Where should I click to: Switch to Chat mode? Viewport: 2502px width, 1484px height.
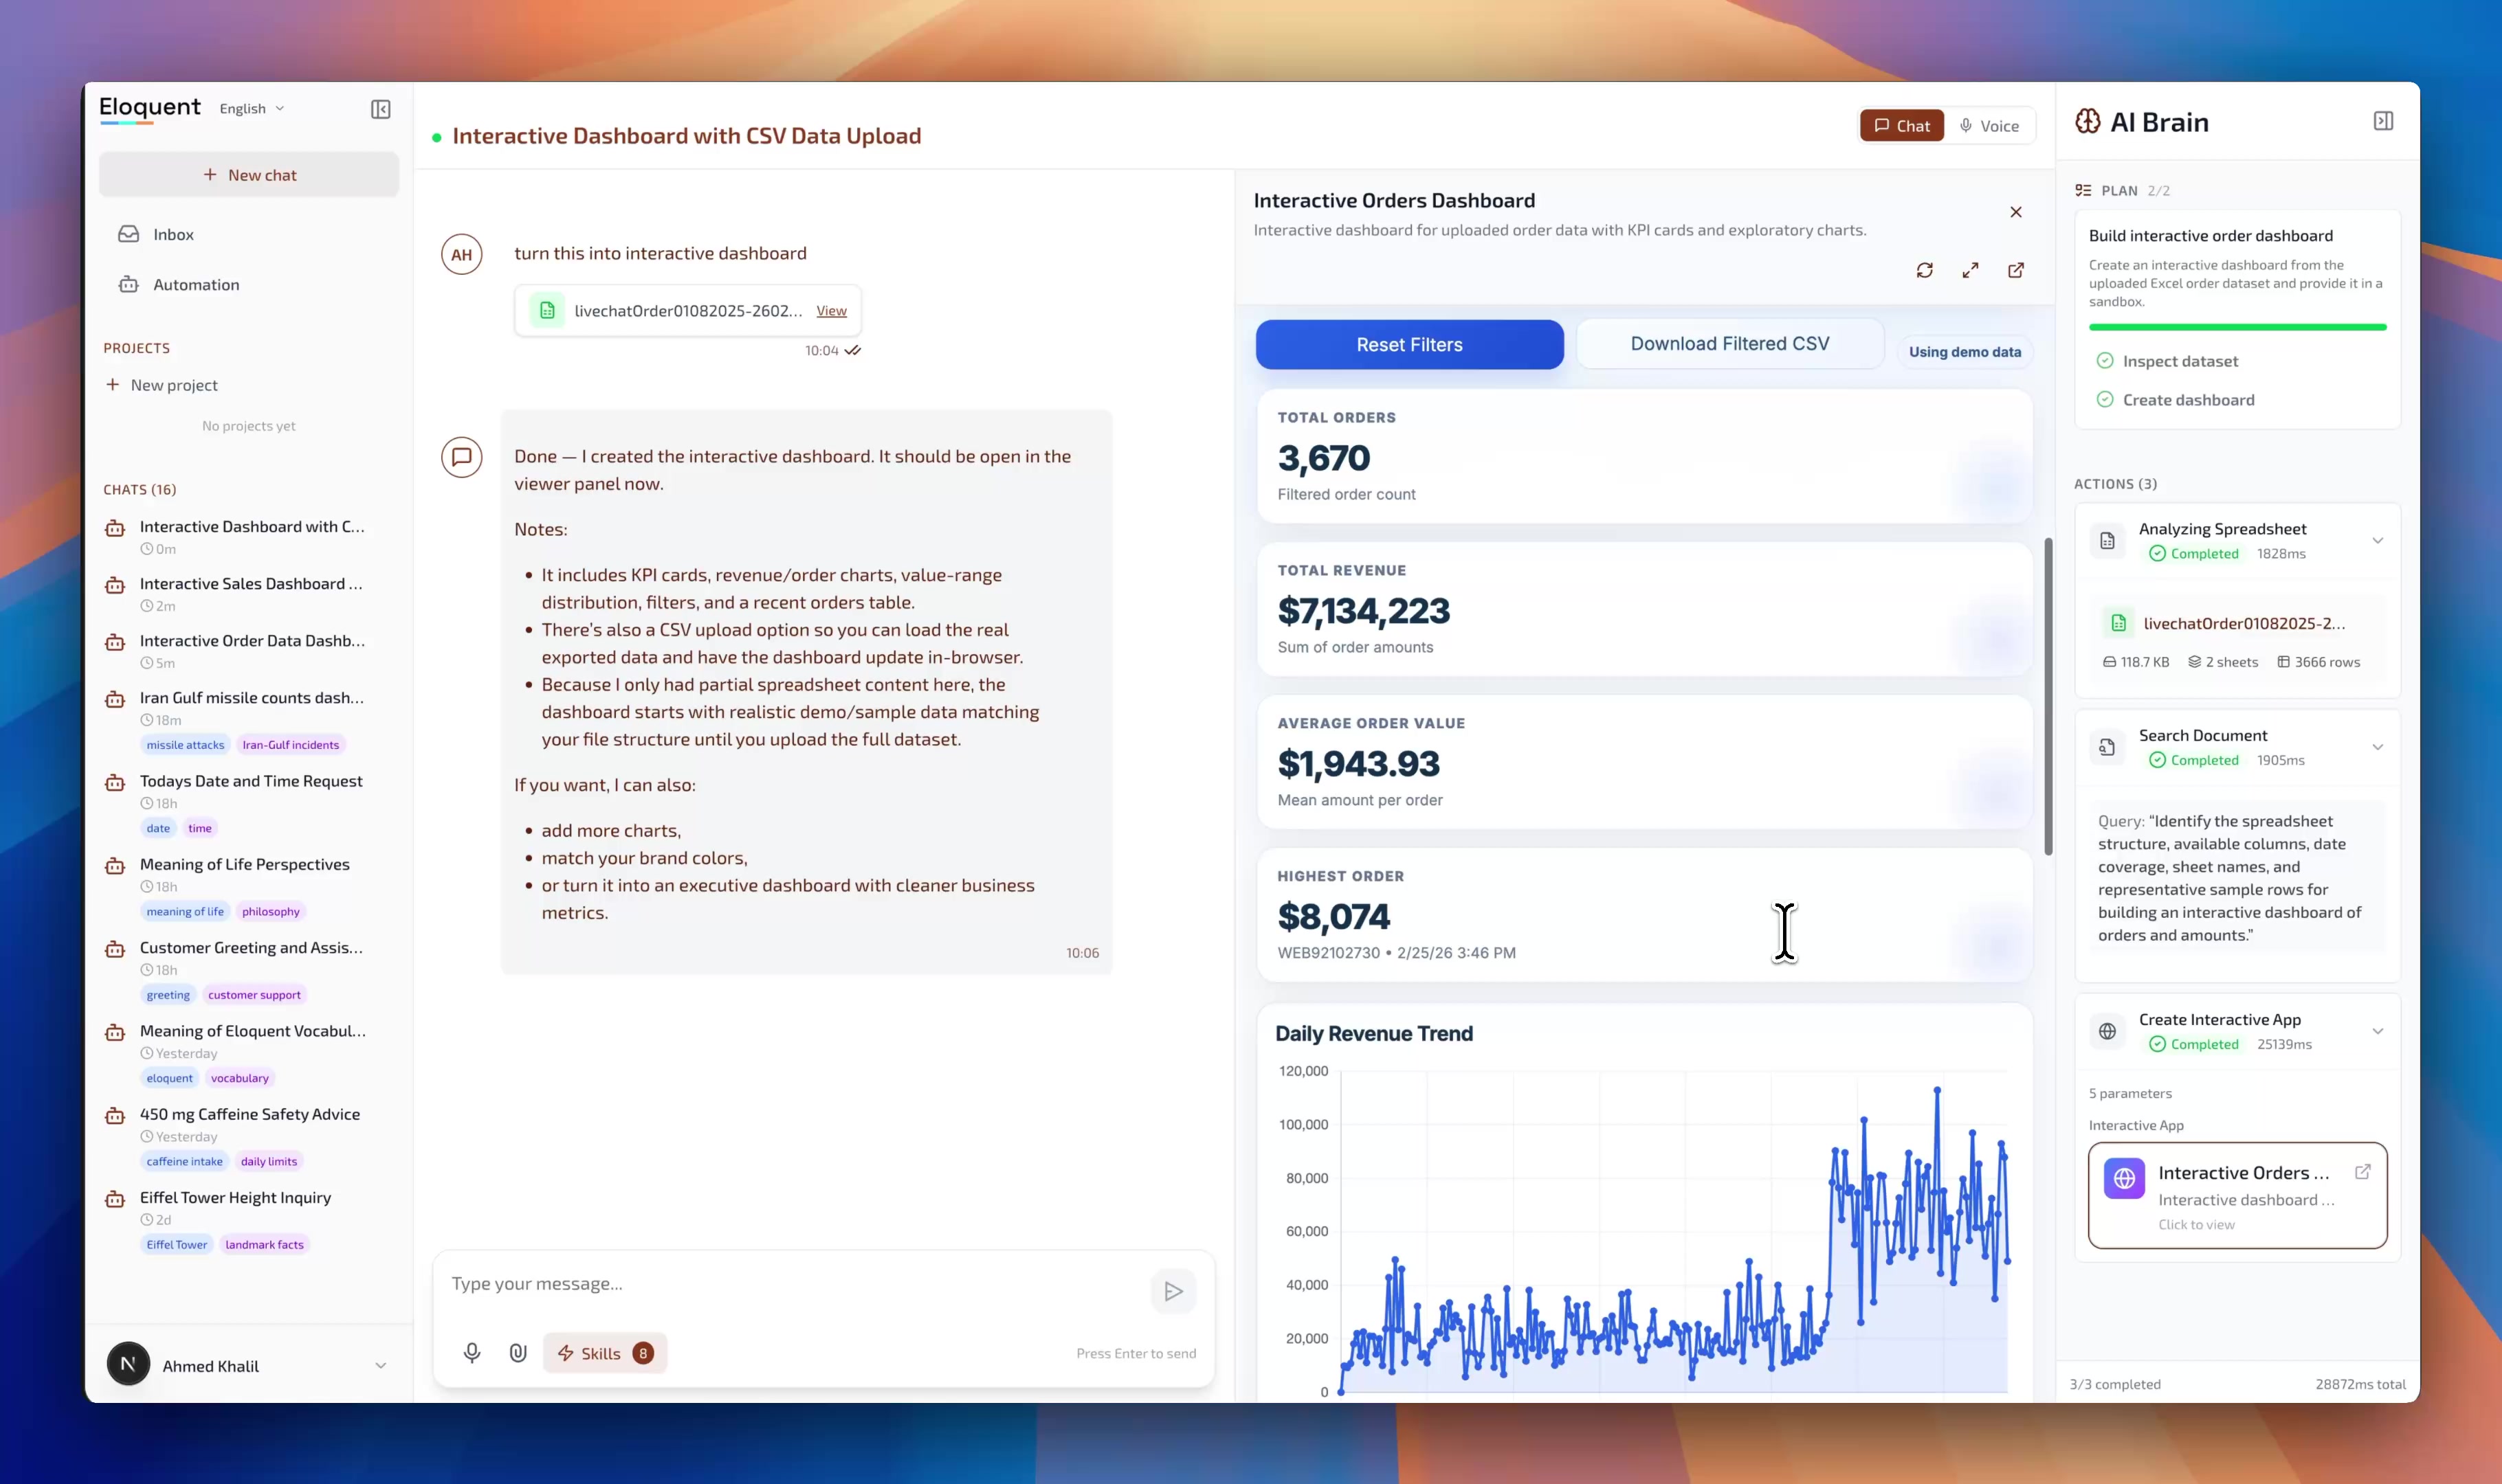tap(1901, 126)
